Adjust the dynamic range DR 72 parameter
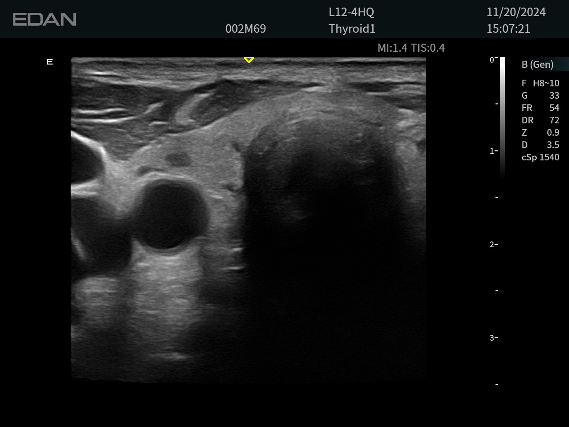The image size is (569, 427). (x=540, y=121)
